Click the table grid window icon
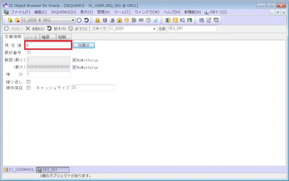Viewport: 289px width, 181px height. pyautogui.click(x=216, y=20)
